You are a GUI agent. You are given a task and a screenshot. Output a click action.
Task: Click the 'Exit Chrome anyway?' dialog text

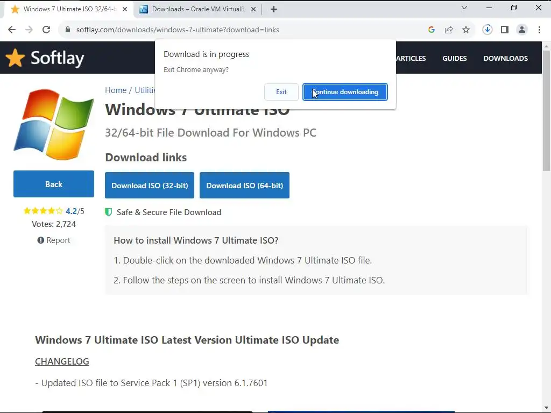pyautogui.click(x=196, y=69)
